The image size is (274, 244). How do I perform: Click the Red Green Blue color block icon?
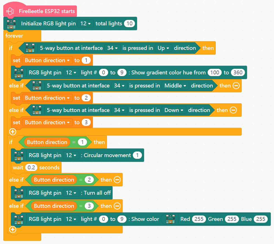(x=170, y=219)
